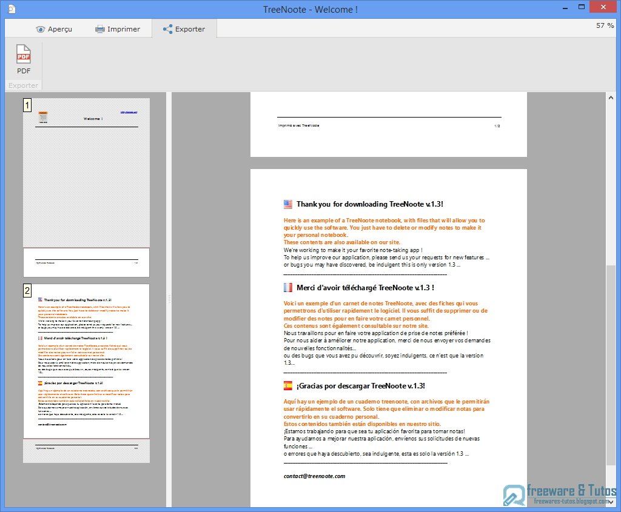
Task: Select page 2 thumbnail
Action: (86, 373)
